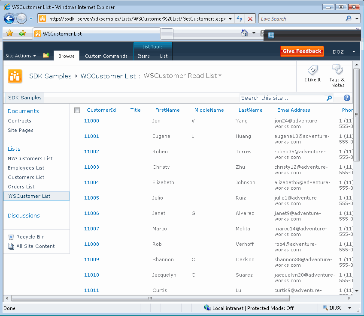Screen dimensions: 364x316
Task: Select all list items with header checkbox
Action: click(77, 110)
